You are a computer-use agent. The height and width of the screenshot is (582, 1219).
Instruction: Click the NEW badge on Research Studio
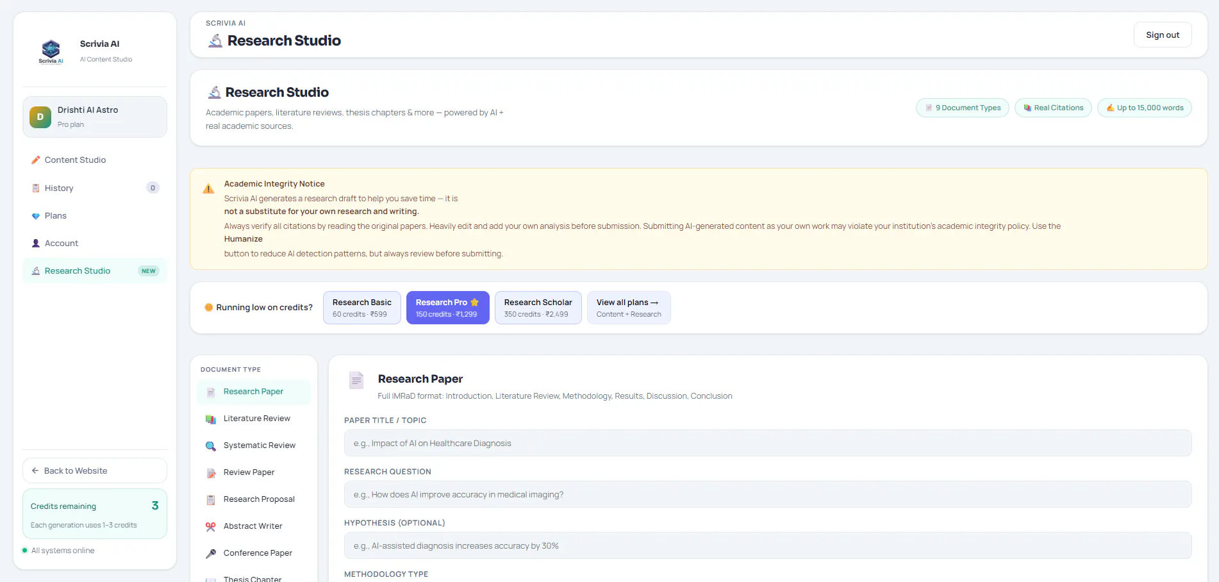[x=149, y=271]
